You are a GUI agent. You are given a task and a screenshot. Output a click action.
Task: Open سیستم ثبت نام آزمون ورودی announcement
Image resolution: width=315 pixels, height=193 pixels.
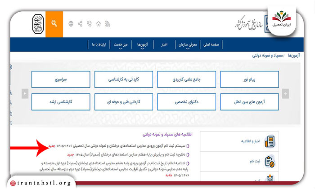[121, 146]
